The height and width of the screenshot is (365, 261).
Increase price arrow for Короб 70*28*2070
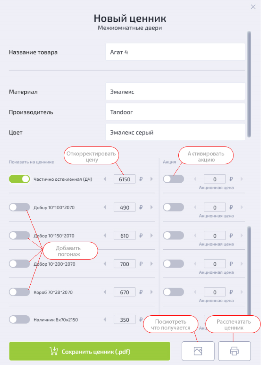click(x=152, y=292)
